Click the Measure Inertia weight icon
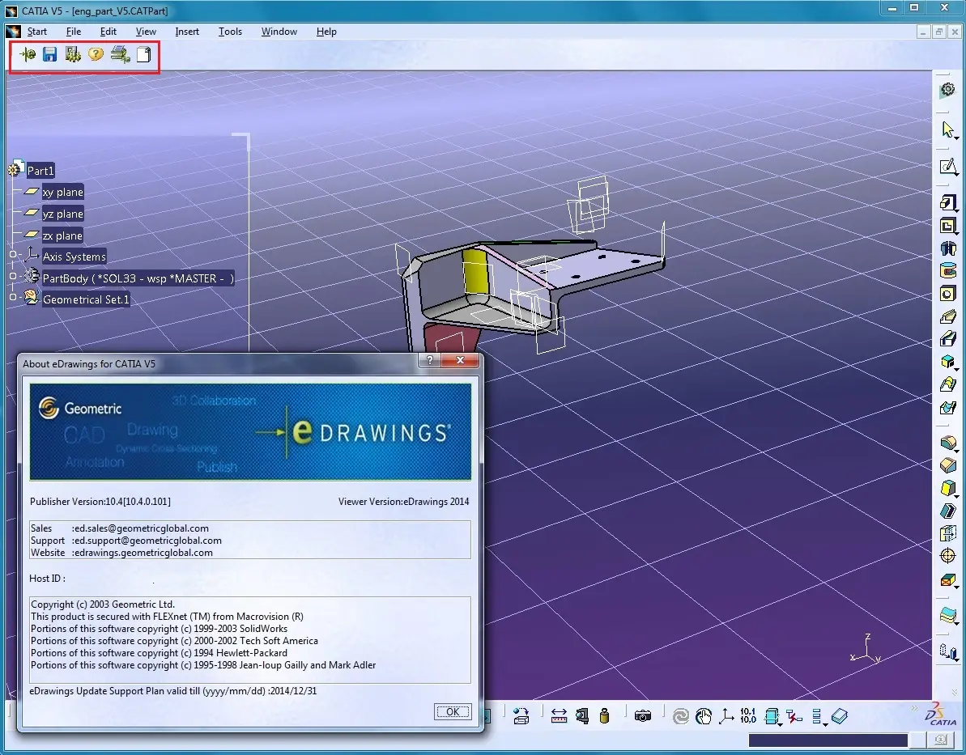Viewport: 966px width, 755px height. [x=604, y=716]
